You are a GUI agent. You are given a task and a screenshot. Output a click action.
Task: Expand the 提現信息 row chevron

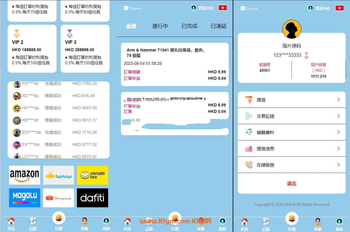click(339, 149)
